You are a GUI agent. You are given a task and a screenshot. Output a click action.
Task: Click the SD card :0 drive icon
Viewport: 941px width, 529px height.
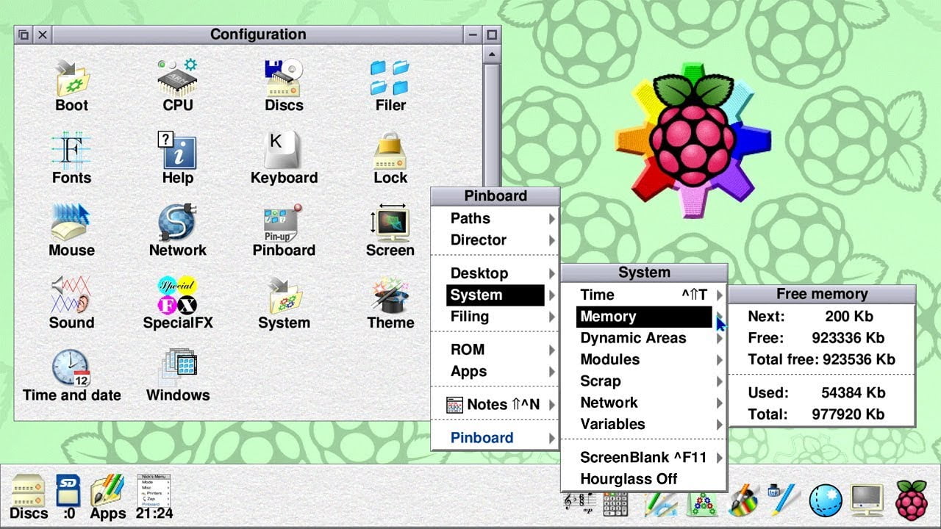(x=68, y=489)
